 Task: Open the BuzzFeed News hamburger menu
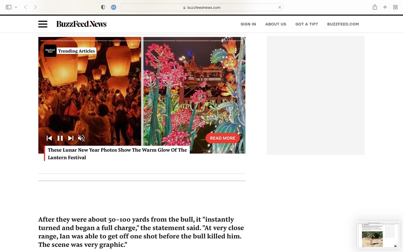(x=43, y=24)
